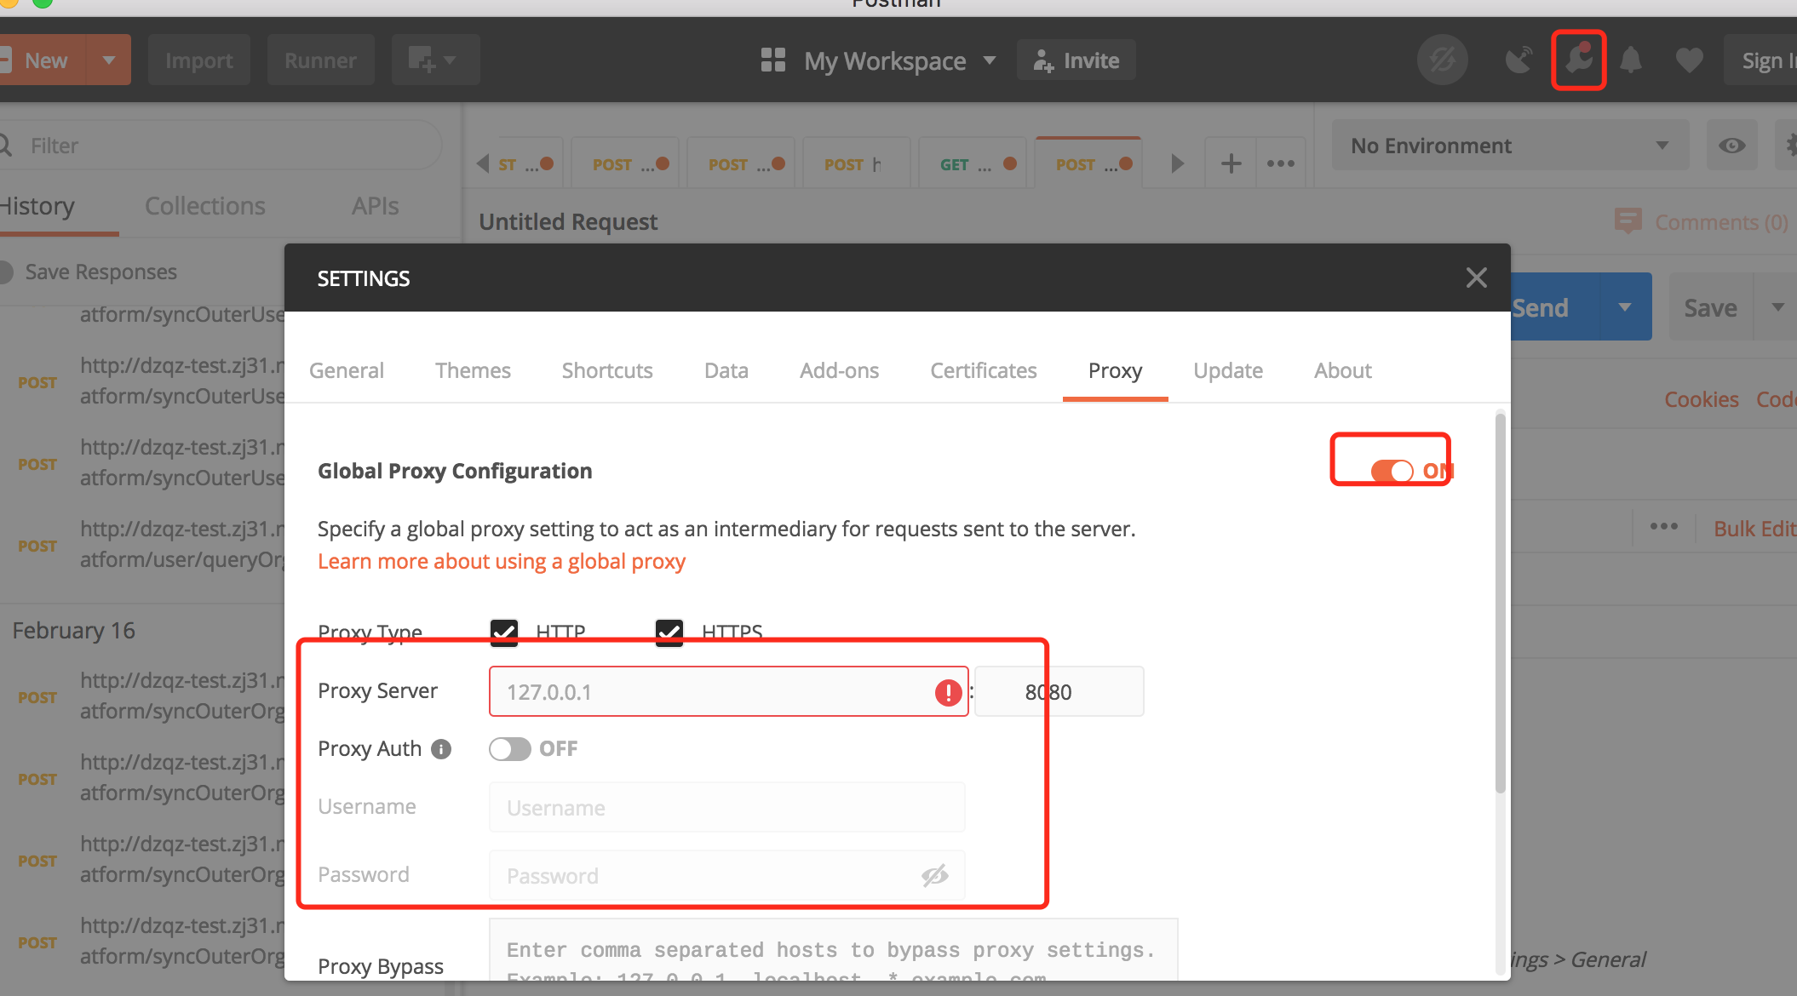Click the sync status circle icon
1797x996 pixels.
(x=1442, y=60)
